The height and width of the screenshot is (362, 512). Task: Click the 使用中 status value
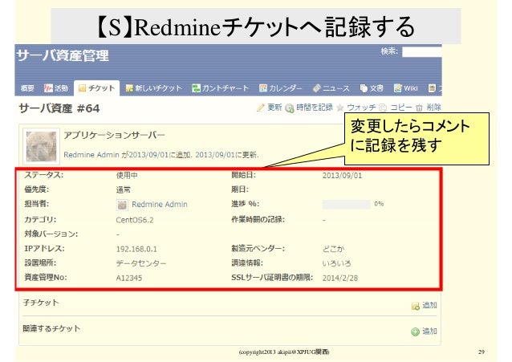coord(127,176)
